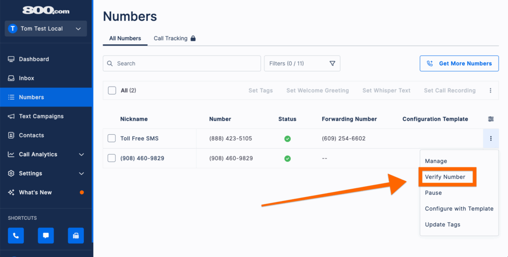Click the Dashboard monitor icon
This screenshot has width=508, height=257.
11,59
